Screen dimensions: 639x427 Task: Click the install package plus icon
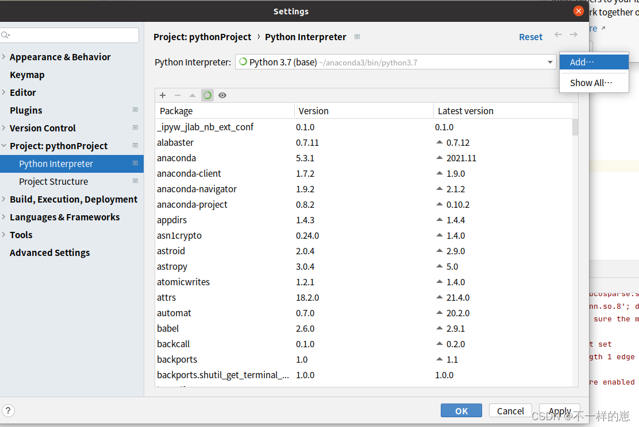tap(163, 95)
